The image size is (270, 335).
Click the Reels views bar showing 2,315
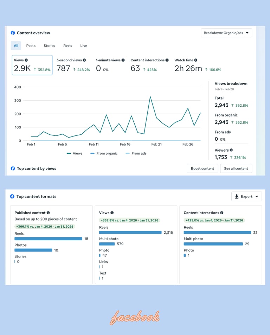130,233
